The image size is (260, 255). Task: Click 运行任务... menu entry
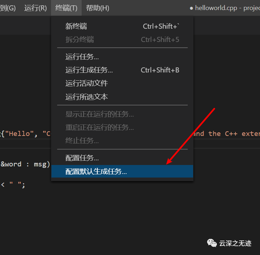(x=122, y=57)
